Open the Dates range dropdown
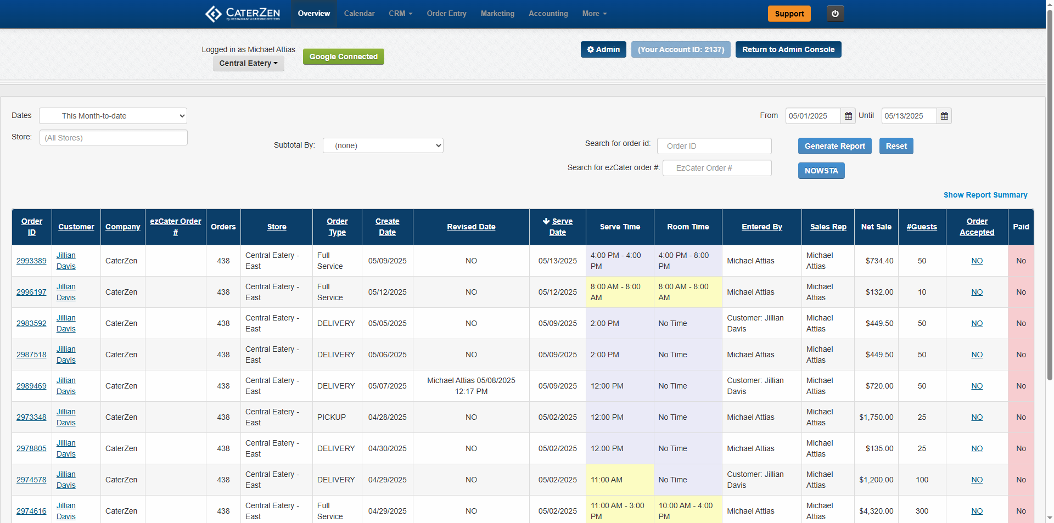Screen dimensions: 1054x523 click(113, 116)
